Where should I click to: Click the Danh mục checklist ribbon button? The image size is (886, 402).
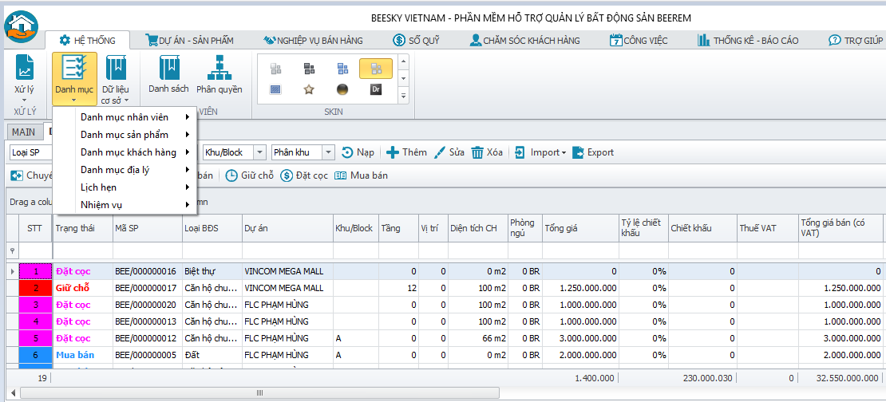[x=74, y=78]
